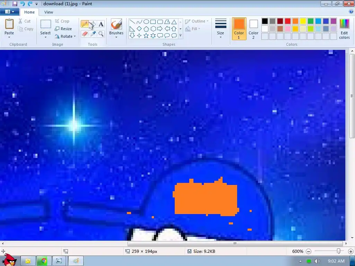This screenshot has height=266, width=355.
Task: Open Chrome from the taskbar
Action: [44, 261]
